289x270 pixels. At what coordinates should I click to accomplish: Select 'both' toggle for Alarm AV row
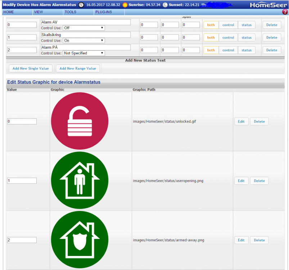click(x=211, y=25)
